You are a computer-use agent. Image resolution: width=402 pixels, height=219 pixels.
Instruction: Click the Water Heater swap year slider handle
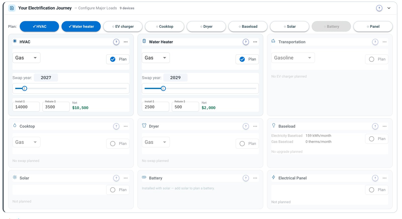[x=163, y=88]
